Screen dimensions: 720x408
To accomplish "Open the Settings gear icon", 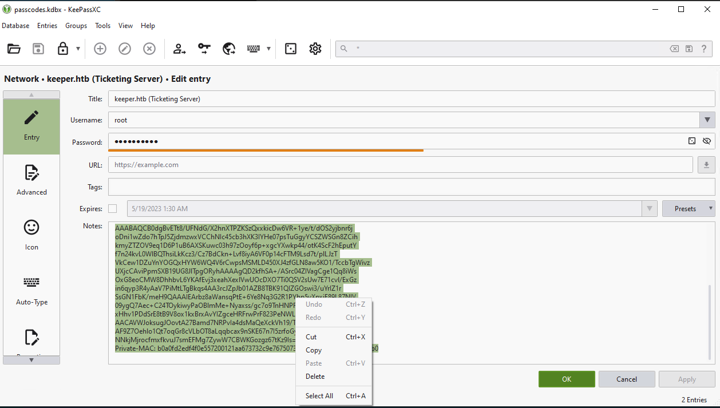I will point(315,49).
